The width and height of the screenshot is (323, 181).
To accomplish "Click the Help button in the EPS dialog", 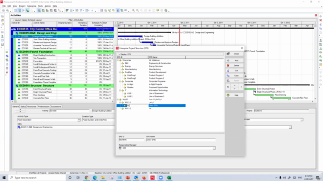I will point(234,95).
